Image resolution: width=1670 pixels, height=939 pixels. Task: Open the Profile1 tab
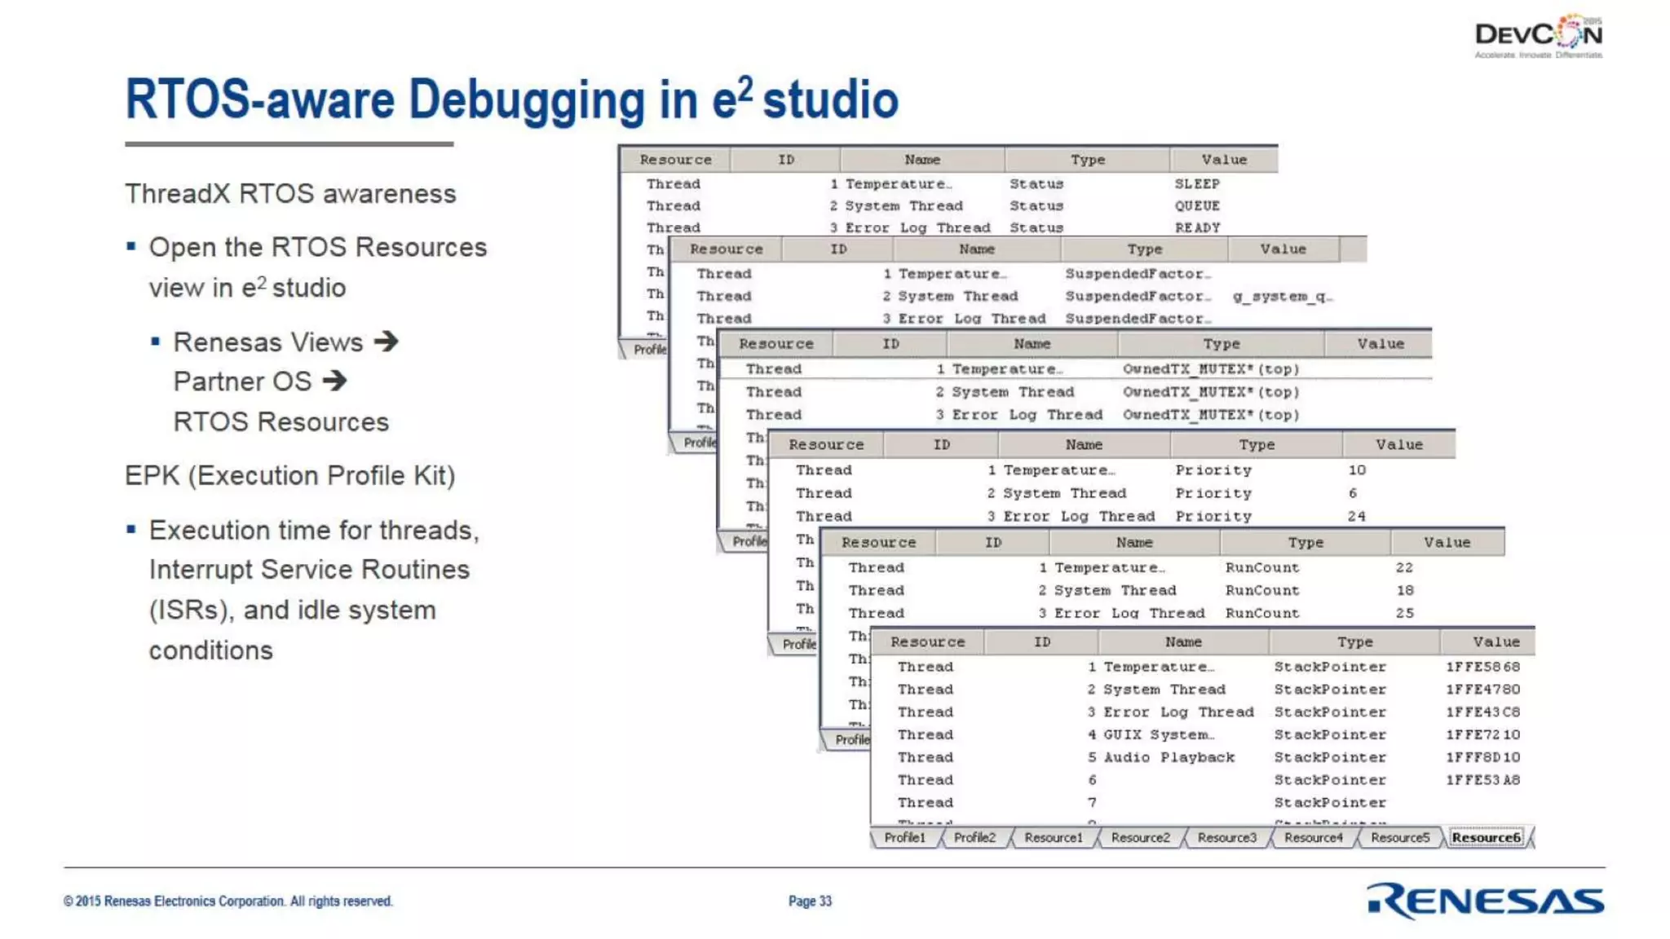(x=904, y=837)
